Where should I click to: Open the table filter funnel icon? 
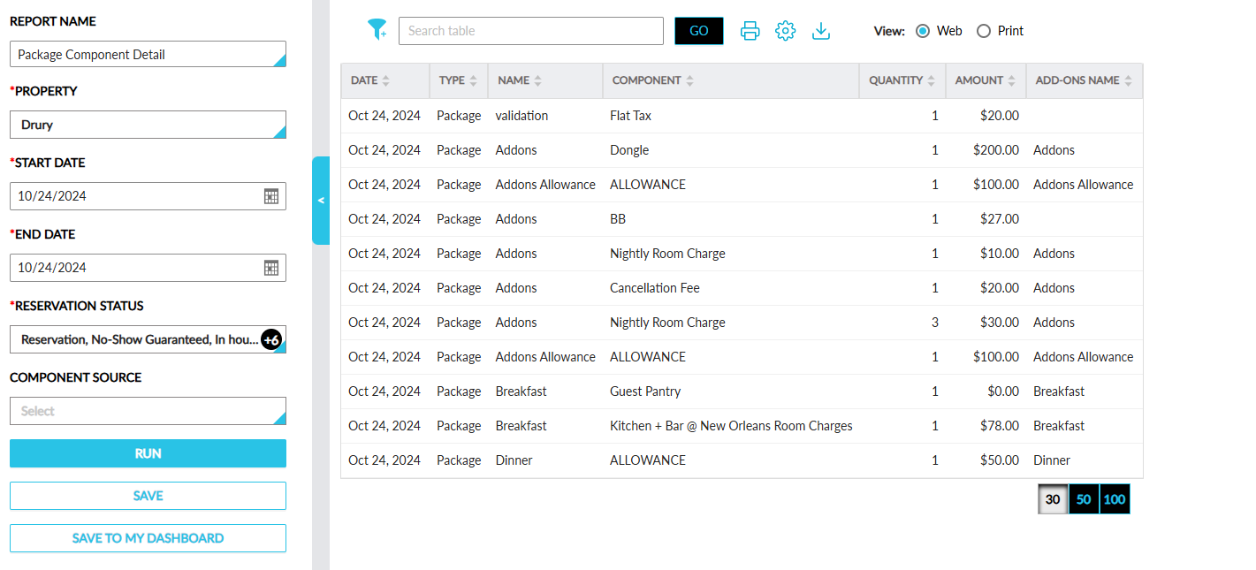point(377,30)
